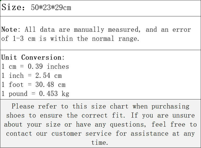This screenshot has height=148, width=201.
Task: Click the 0.39 conversion value
Action: [x=35, y=66]
